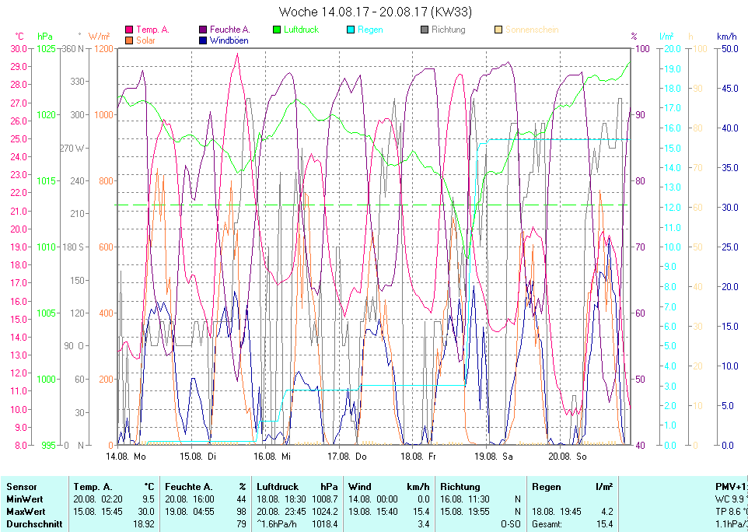Click the beige Sonnenschein legend swatch
The height and width of the screenshot is (532, 748).
pos(498,30)
